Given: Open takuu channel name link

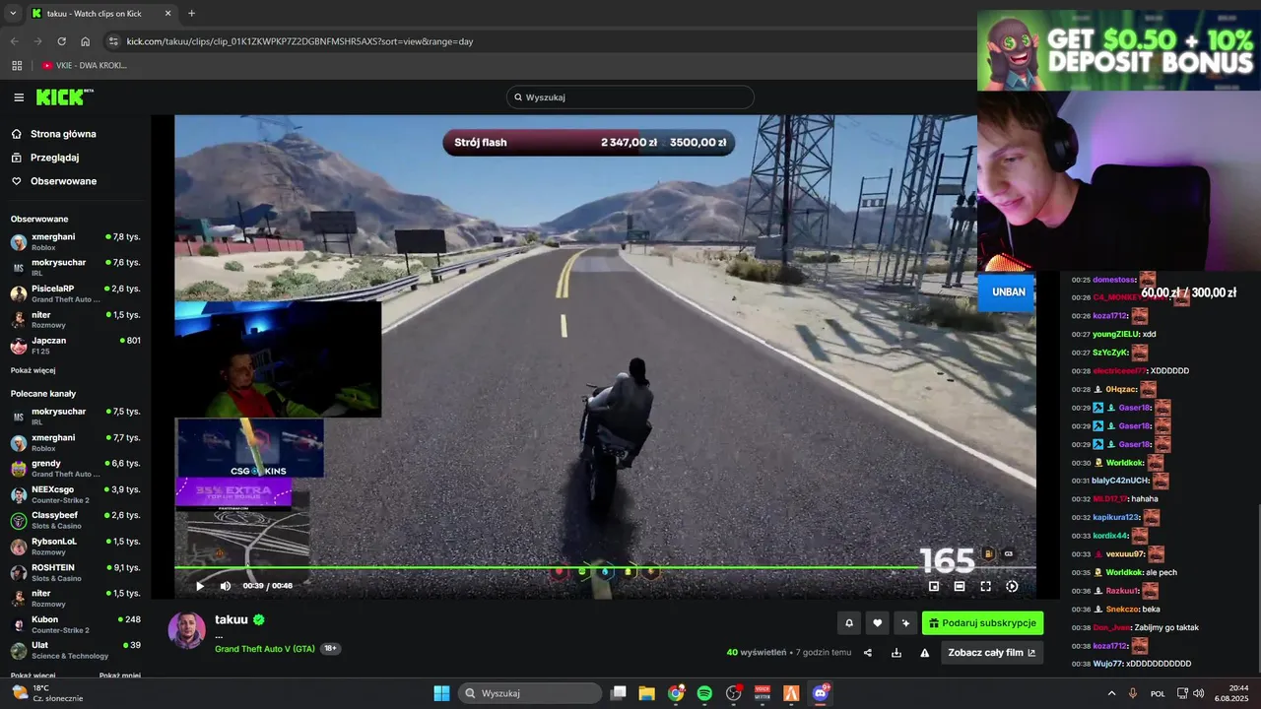Looking at the screenshot, I should coord(232,619).
